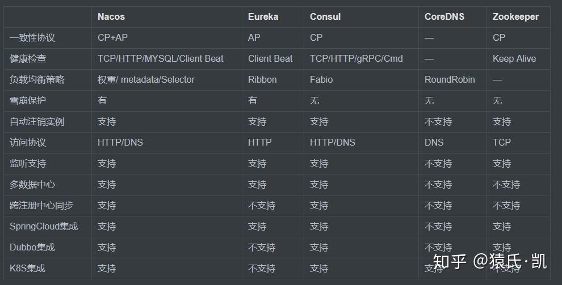The image size is (562, 285).
Task: Click the RoundRobin cell under CoreDNS
Action: [450, 79]
